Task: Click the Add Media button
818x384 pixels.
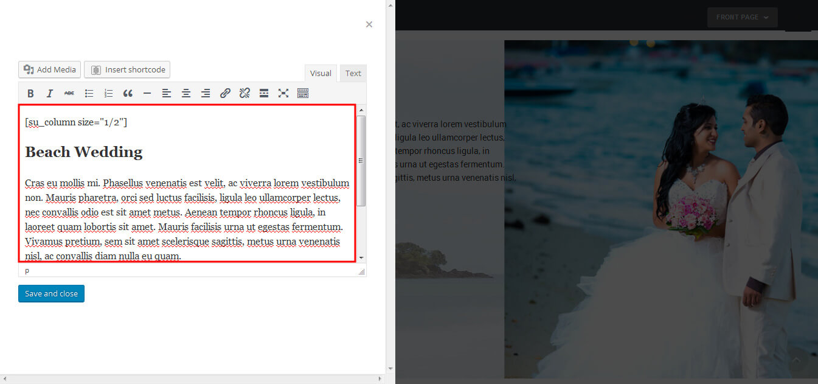Action: 50,69
